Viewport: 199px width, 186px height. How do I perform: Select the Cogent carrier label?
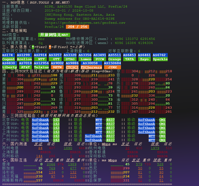tap(8, 59)
